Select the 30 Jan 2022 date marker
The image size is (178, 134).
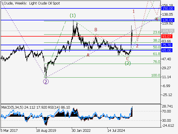coord(81,130)
